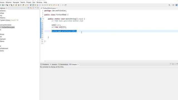The width and height of the screenshot is (178, 100).
Task: Click the New Java Class toolbar icon
Action: [x=19, y=5]
